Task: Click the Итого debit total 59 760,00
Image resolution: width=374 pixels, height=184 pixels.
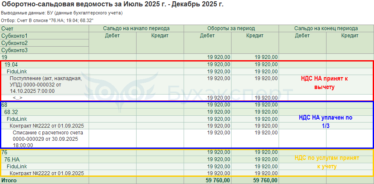Action: (218, 180)
